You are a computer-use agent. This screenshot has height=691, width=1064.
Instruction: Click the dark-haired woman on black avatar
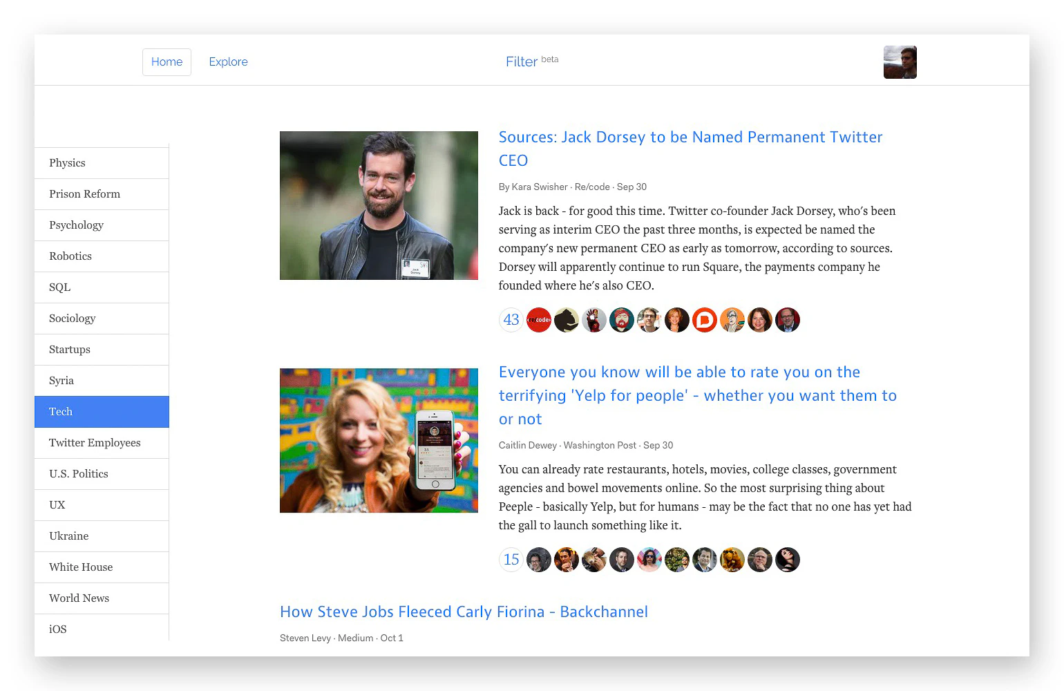(x=788, y=560)
